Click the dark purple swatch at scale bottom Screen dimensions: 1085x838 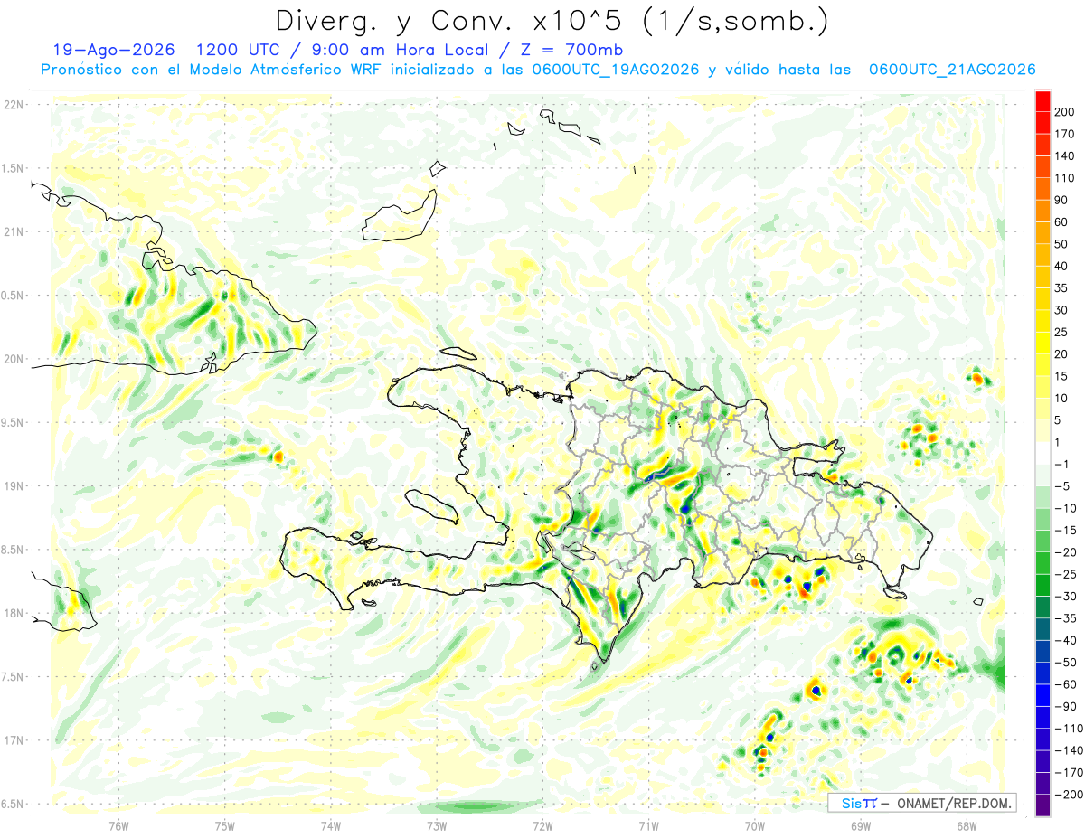pos(1043,805)
